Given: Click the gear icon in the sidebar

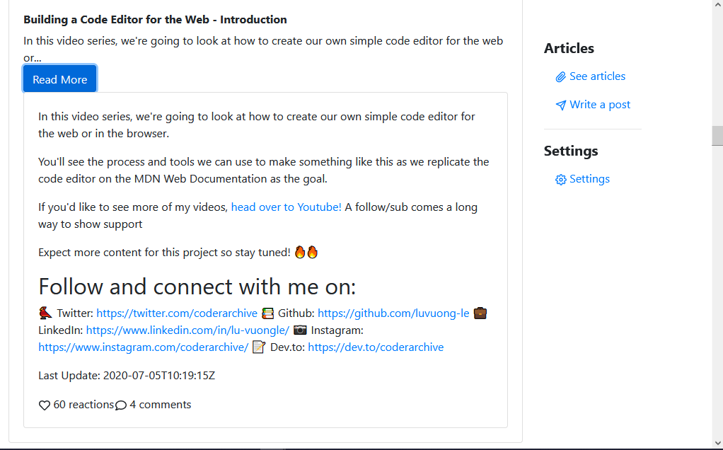Looking at the screenshot, I should click(561, 180).
